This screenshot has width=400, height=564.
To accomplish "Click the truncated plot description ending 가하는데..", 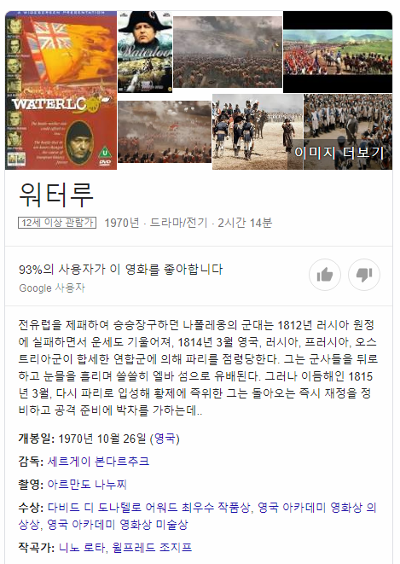I will (198, 368).
